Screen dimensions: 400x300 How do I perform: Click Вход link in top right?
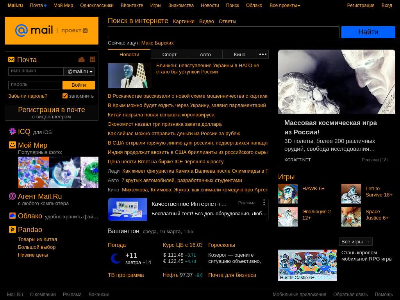click(387, 5)
